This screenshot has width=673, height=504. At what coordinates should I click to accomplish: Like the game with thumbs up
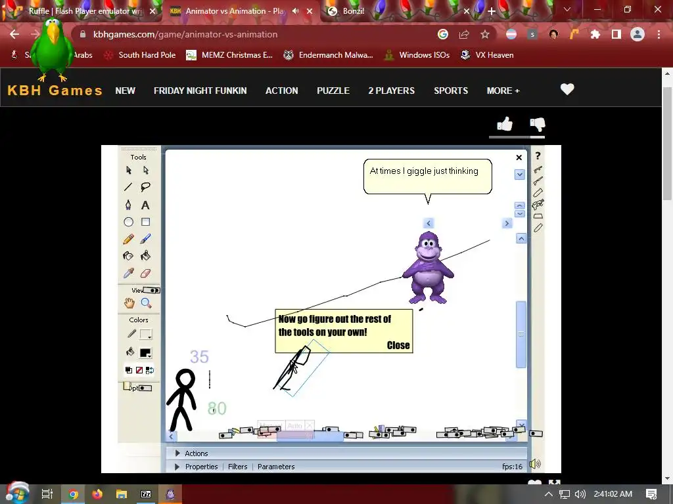click(505, 124)
